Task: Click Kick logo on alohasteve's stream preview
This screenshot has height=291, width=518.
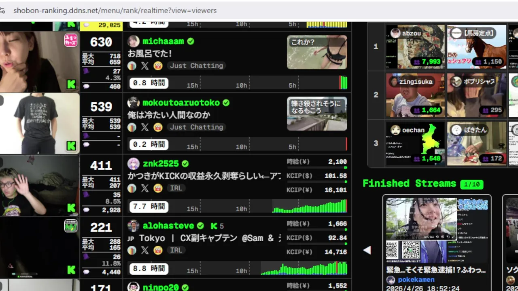Action: coord(72,270)
